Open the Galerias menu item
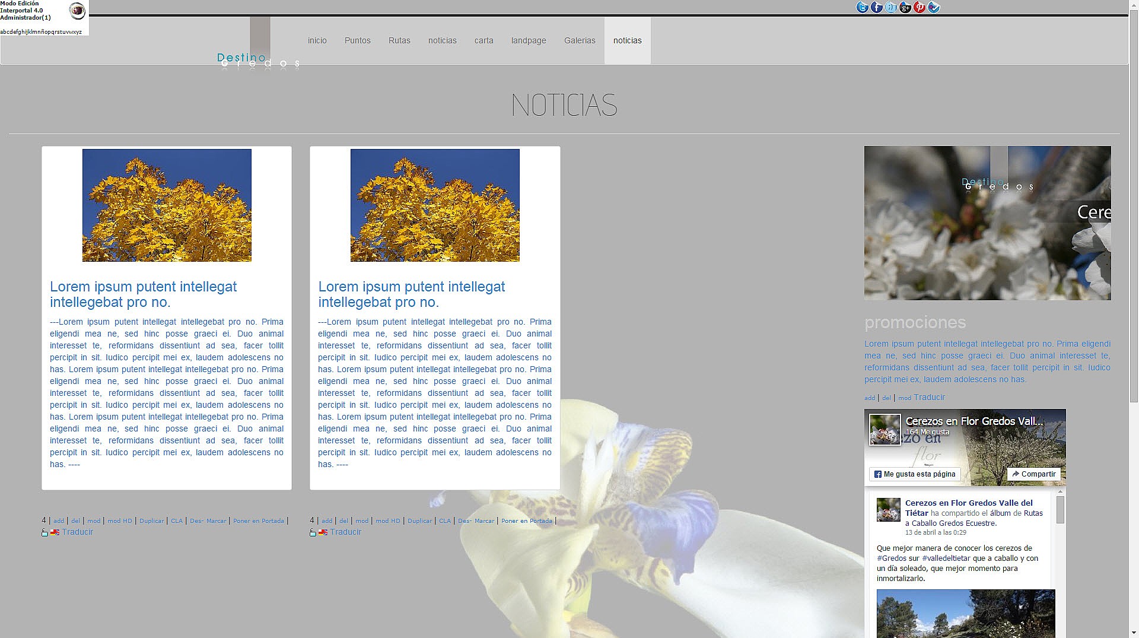 click(x=580, y=40)
